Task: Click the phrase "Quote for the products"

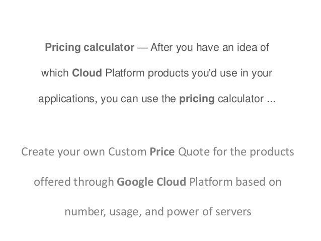Action: [x=236, y=151]
